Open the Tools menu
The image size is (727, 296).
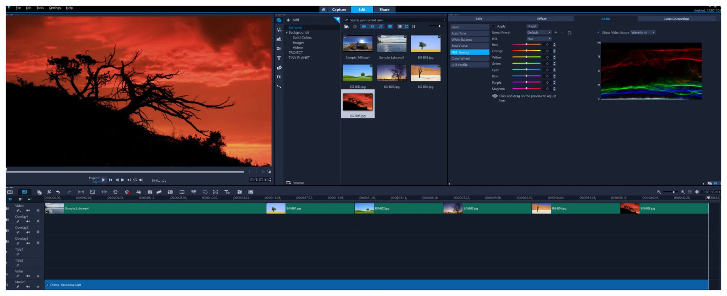40,8
